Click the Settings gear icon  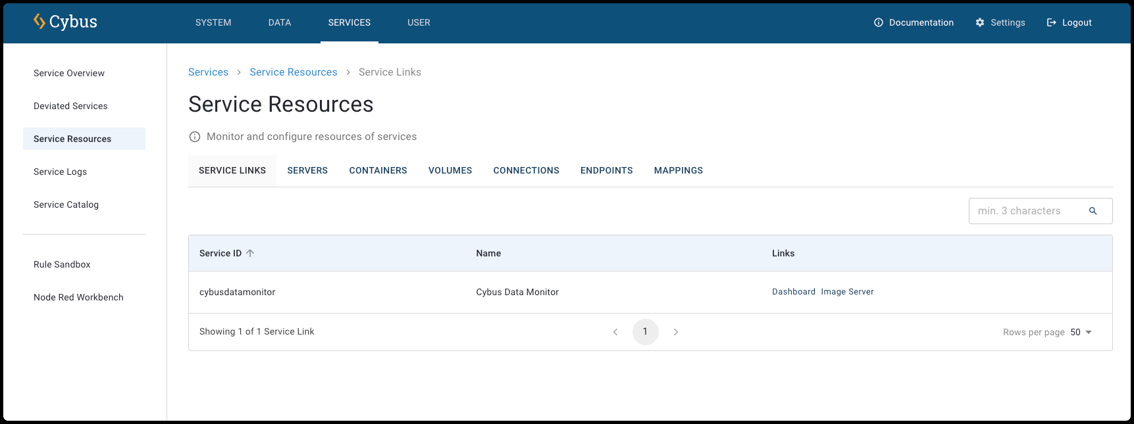(x=979, y=22)
